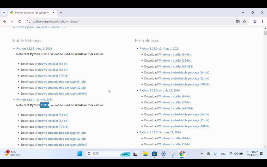The image size is (267, 167).
Task: Download 3.13.0rc1 embeddable package (32-bit)
Action: (x=184, y=78)
